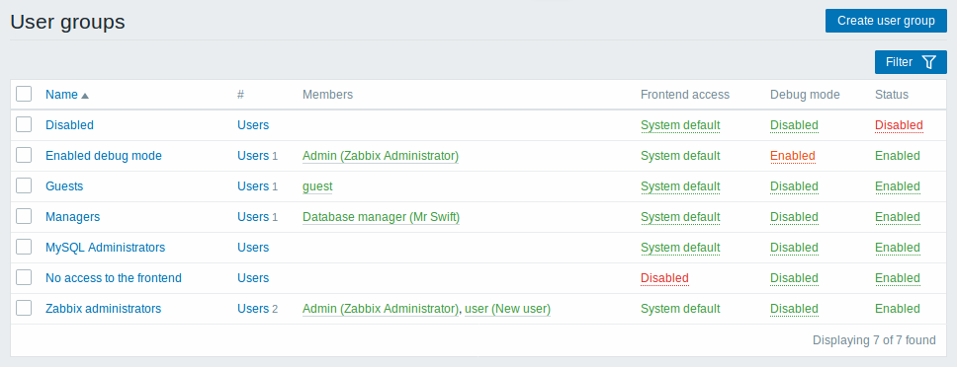Toggle debug mode for Guests group
This screenshot has width=957, height=367.
(x=794, y=186)
